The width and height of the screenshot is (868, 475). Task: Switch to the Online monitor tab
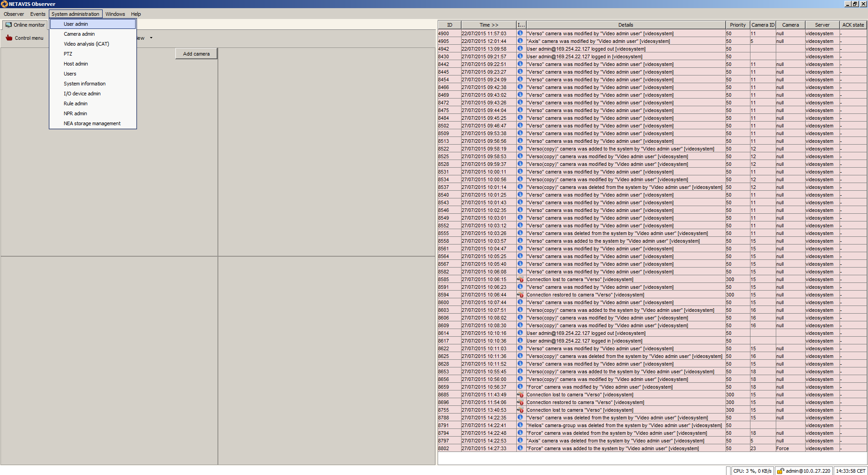tap(25, 25)
